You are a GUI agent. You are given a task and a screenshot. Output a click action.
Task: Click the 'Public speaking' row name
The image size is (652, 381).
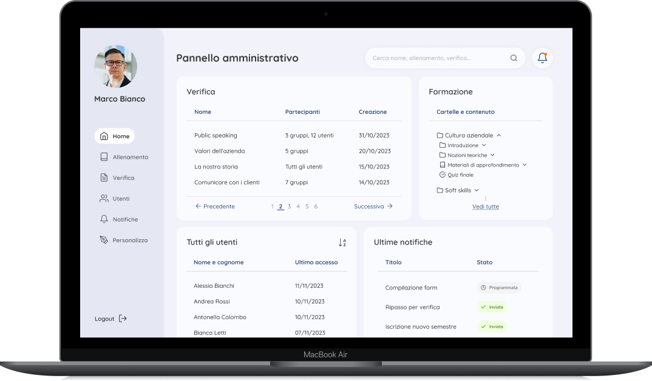click(216, 135)
